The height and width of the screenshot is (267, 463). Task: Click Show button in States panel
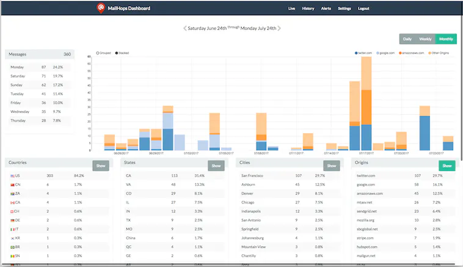[216, 166]
